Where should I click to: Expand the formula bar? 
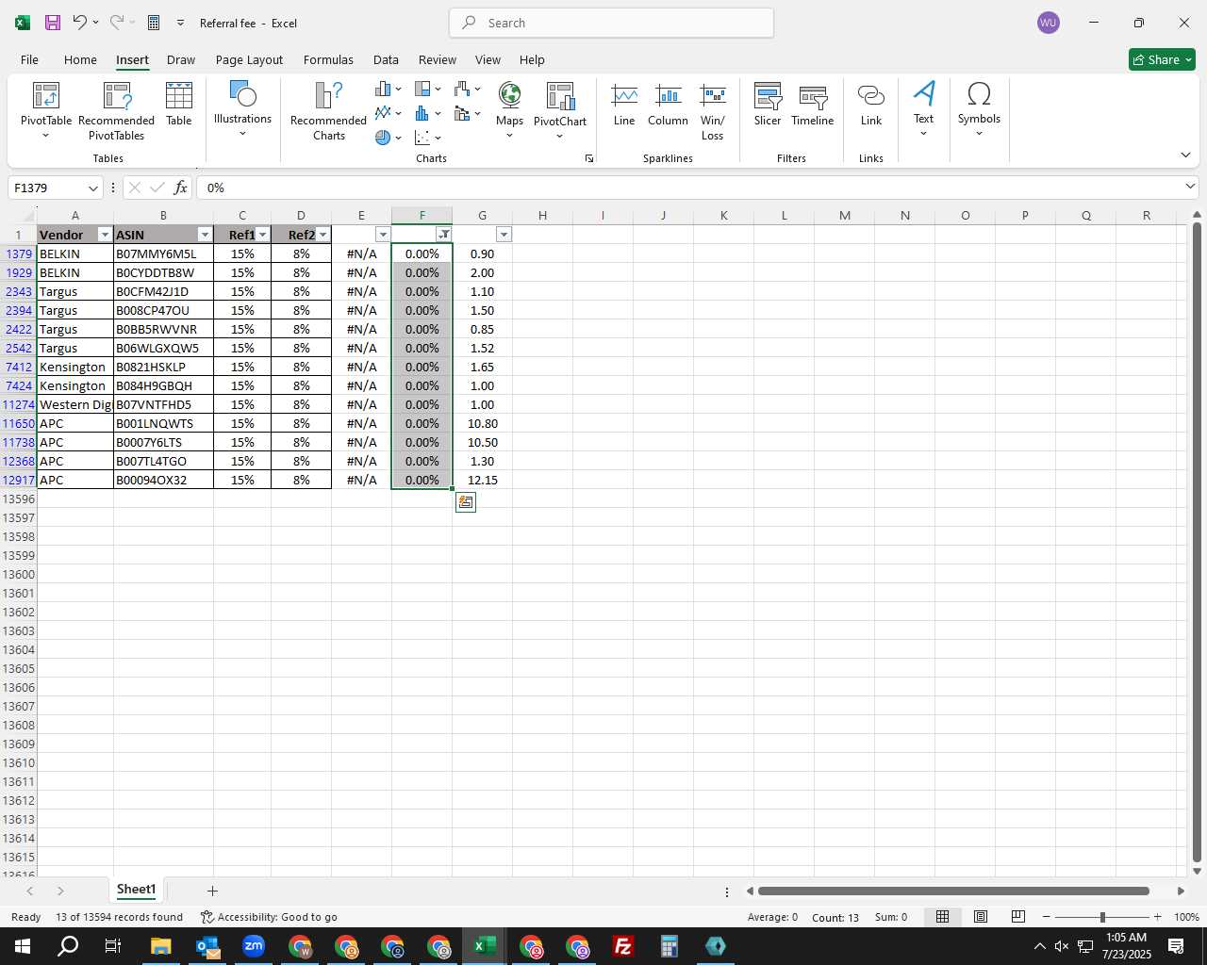click(x=1190, y=187)
